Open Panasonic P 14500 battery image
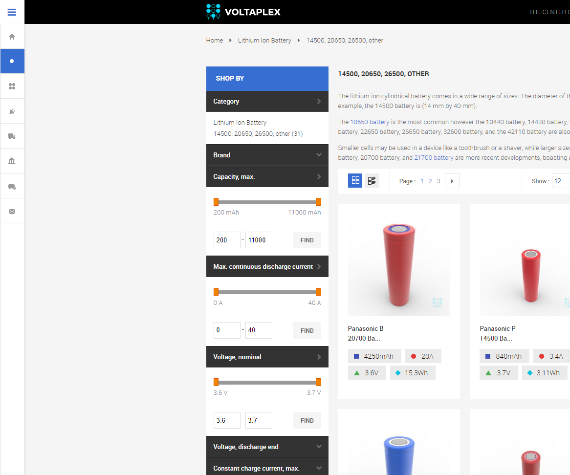The image size is (570, 475). 525,265
